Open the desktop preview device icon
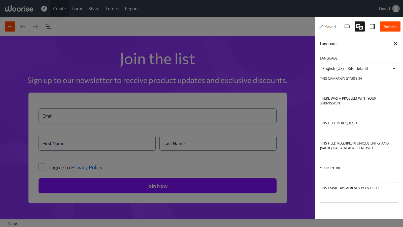The height and width of the screenshot is (227, 403). 347,26
